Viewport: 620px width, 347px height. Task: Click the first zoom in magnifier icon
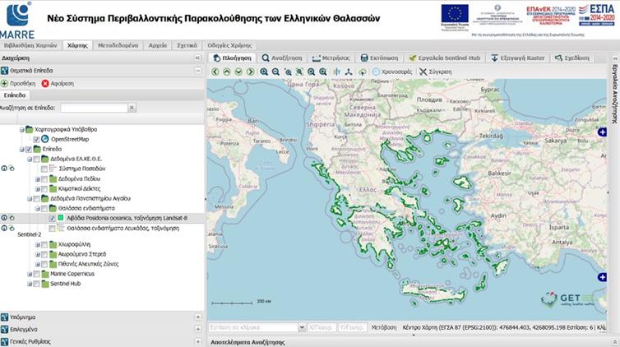[264, 72]
